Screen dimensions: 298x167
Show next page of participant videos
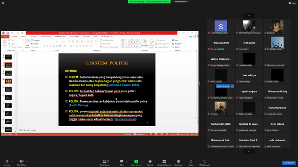(249, 152)
